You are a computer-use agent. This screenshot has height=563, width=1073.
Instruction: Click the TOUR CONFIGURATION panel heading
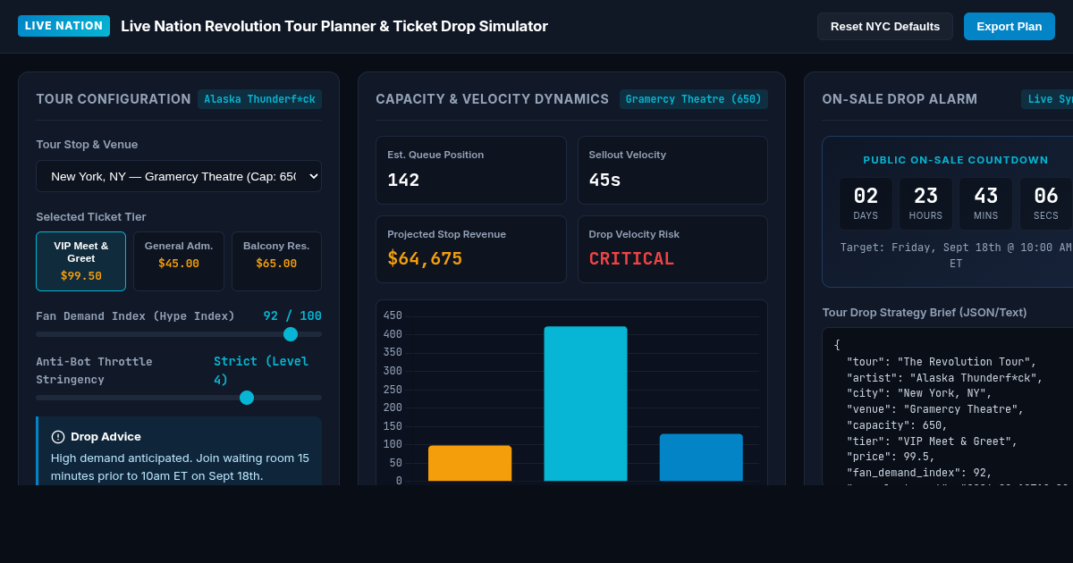[x=114, y=99]
